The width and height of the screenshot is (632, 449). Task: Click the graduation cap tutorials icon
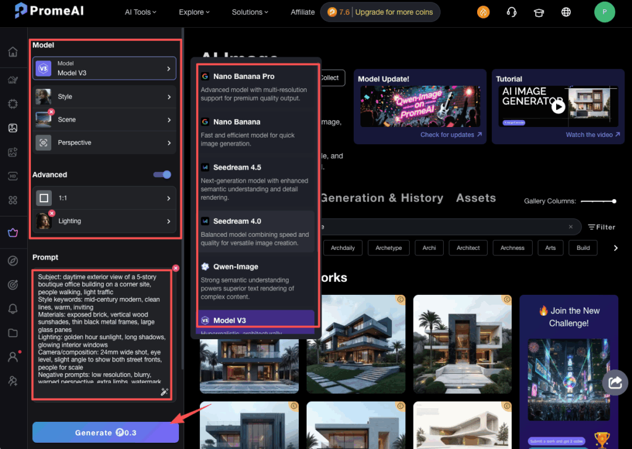point(539,12)
